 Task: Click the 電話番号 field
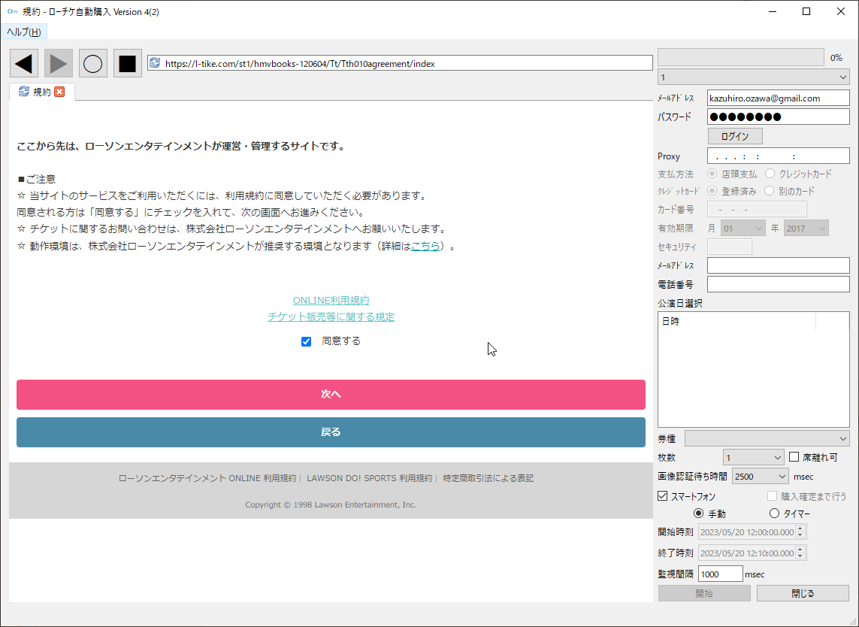[778, 284]
